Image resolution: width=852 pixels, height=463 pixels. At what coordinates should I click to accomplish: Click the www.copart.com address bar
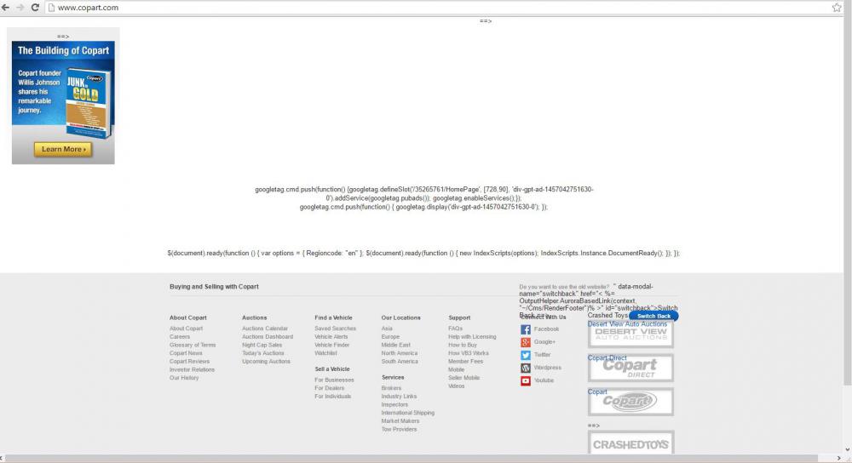[x=426, y=7]
